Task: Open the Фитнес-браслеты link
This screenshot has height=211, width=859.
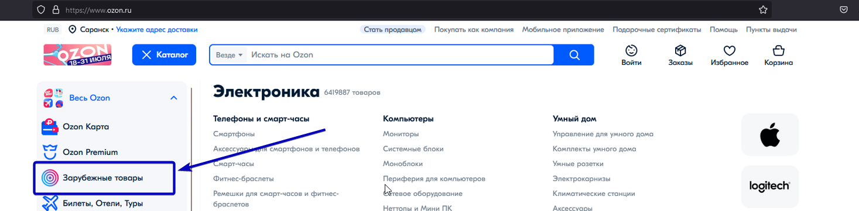Action: pyautogui.click(x=243, y=178)
